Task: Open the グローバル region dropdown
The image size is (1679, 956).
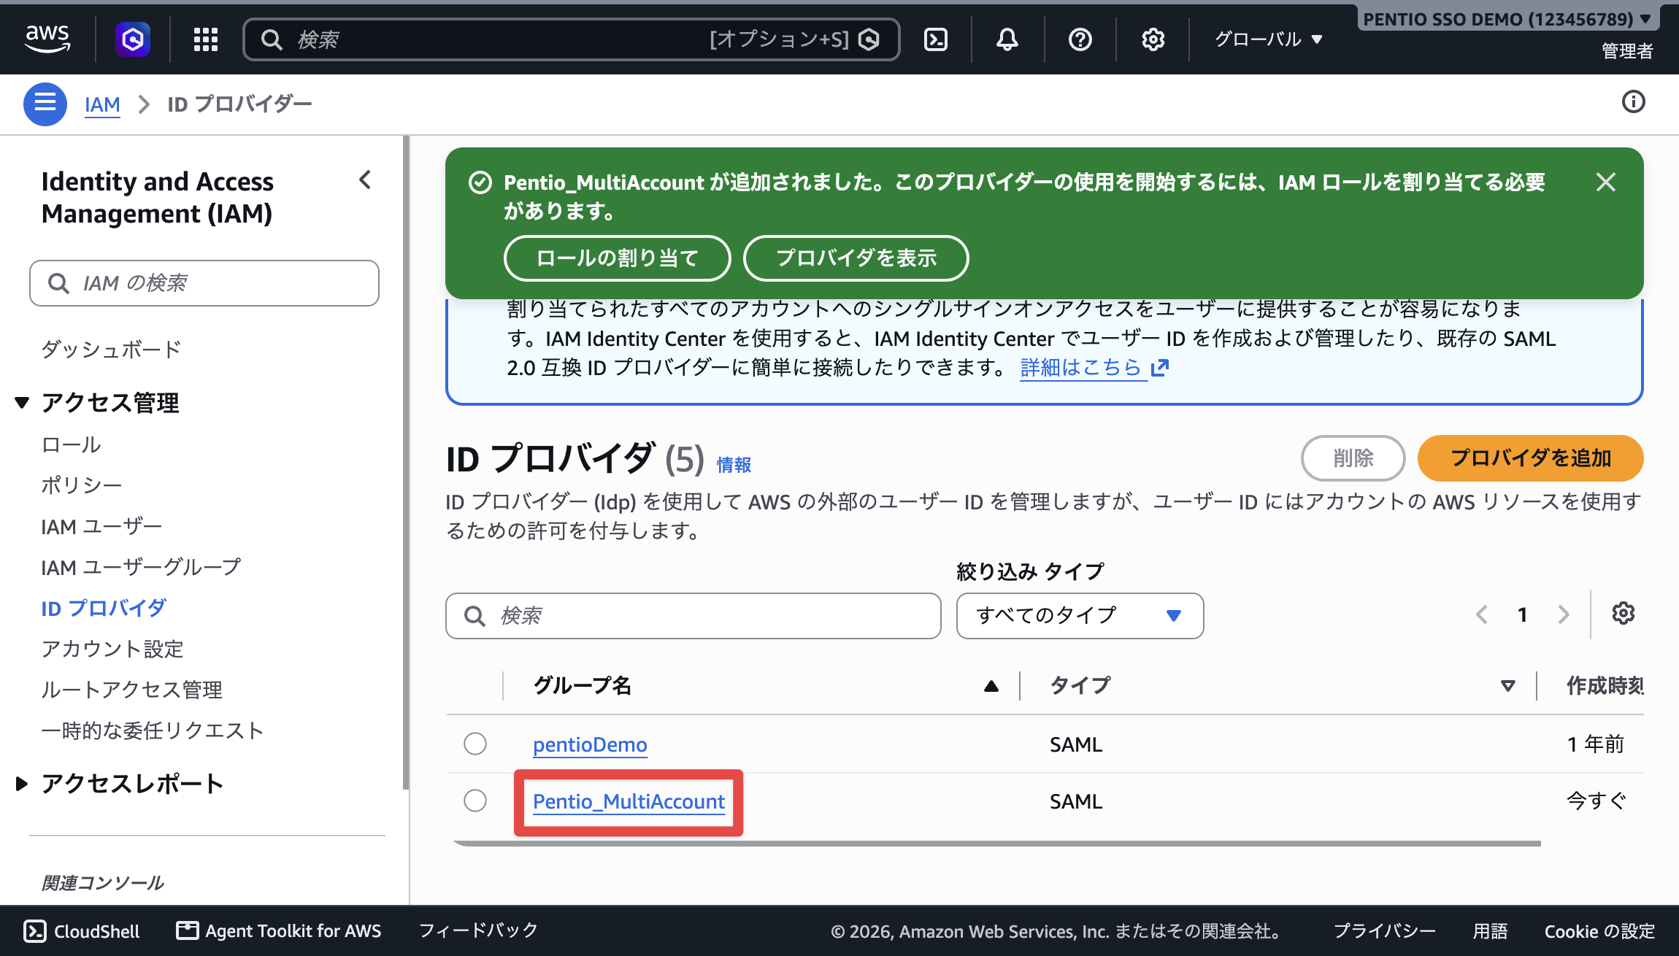Action: pyautogui.click(x=1269, y=39)
